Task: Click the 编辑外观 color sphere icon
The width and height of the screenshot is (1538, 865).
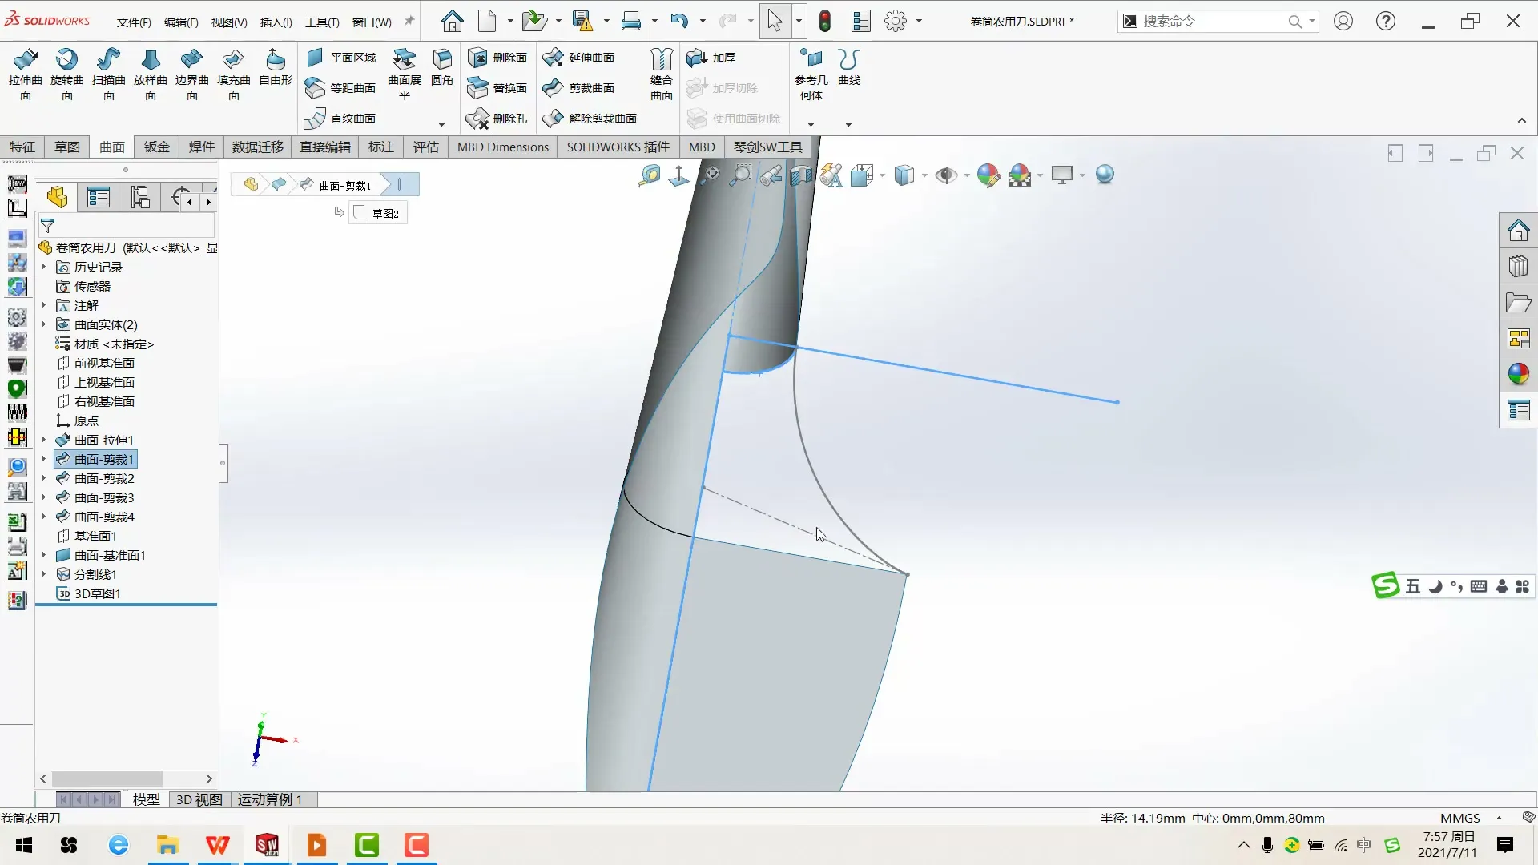Action: 988,175
